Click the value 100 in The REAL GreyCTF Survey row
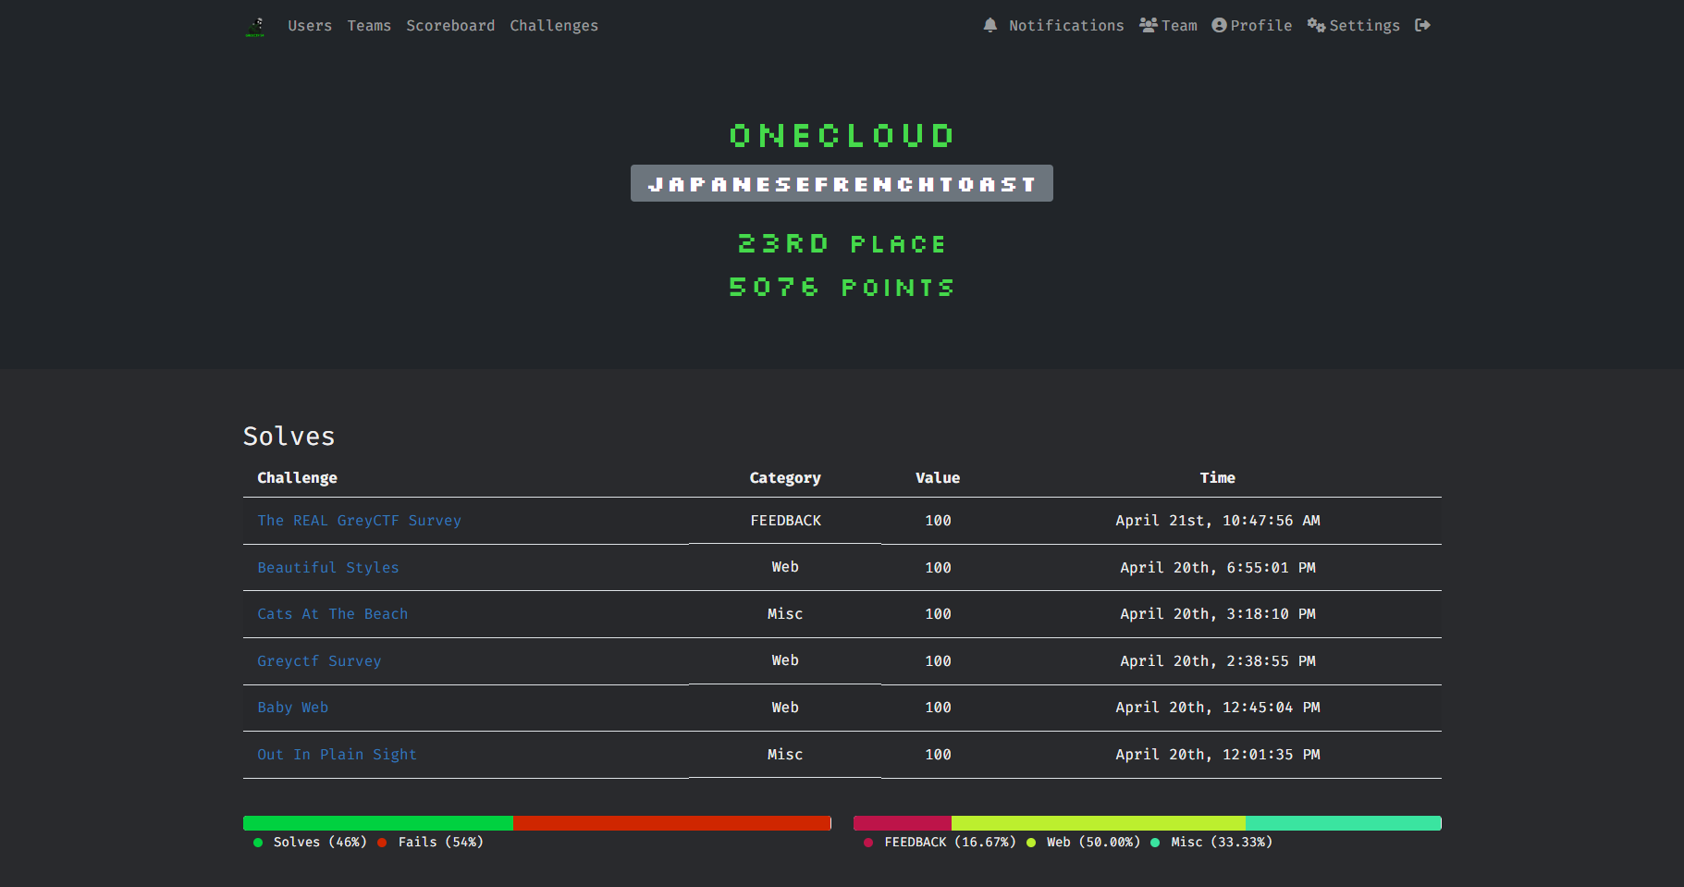The image size is (1684, 887). [938, 521]
